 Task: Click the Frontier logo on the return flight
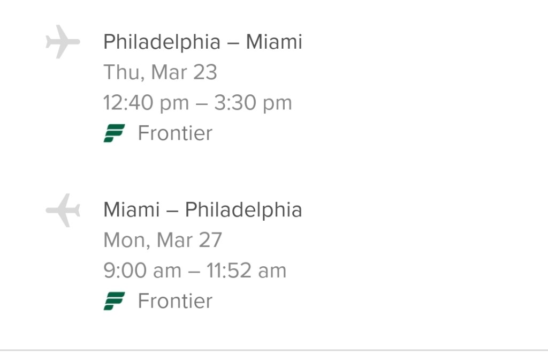click(114, 301)
